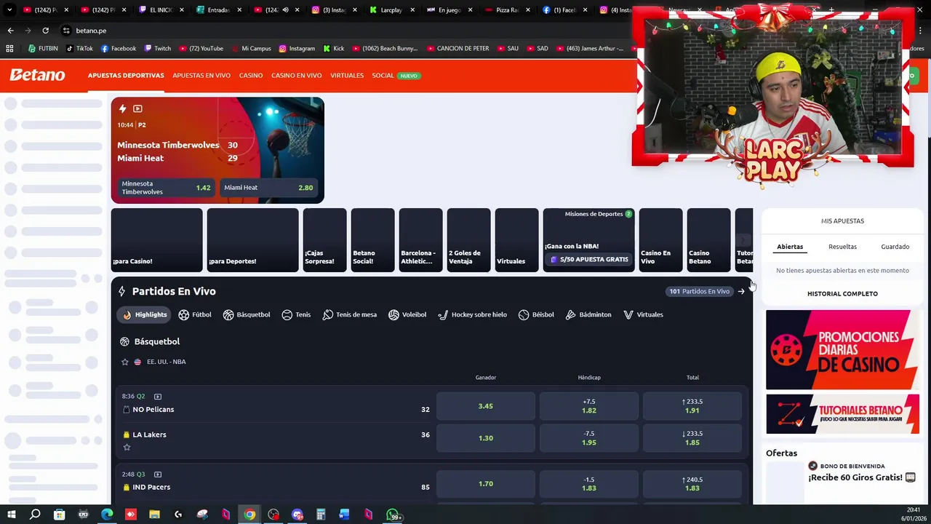This screenshot has width=931, height=524.
Task: Navigate to Casino en Vivo
Action: click(x=297, y=76)
